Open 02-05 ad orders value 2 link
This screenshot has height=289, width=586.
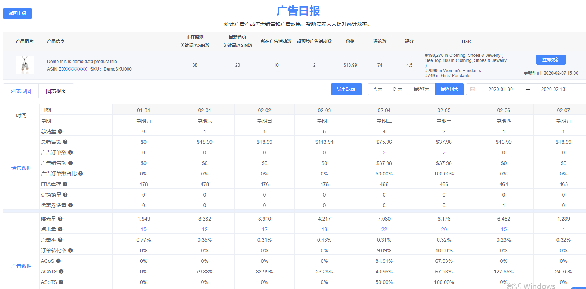(444, 153)
